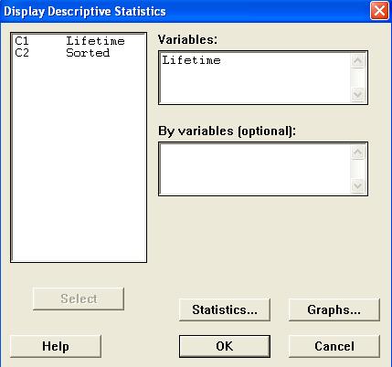Screen dimensions: 392x367
Task: Click inside the Variables text box
Action: pos(255,78)
